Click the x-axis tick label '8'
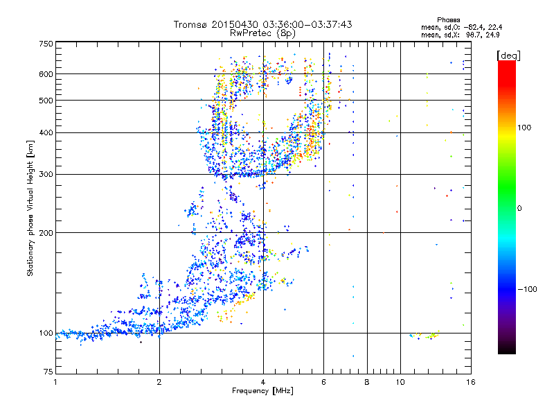Image resolution: width=554 pixels, height=416 pixels. point(367,382)
